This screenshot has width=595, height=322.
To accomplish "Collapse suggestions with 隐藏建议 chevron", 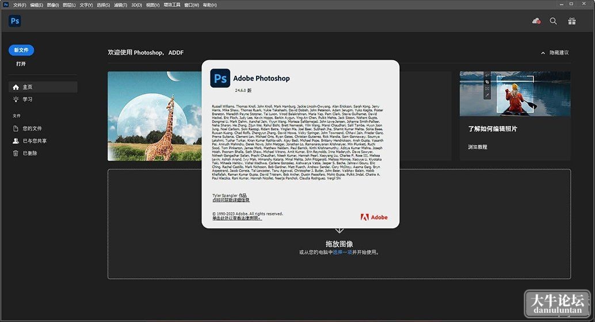I will pyautogui.click(x=543, y=53).
